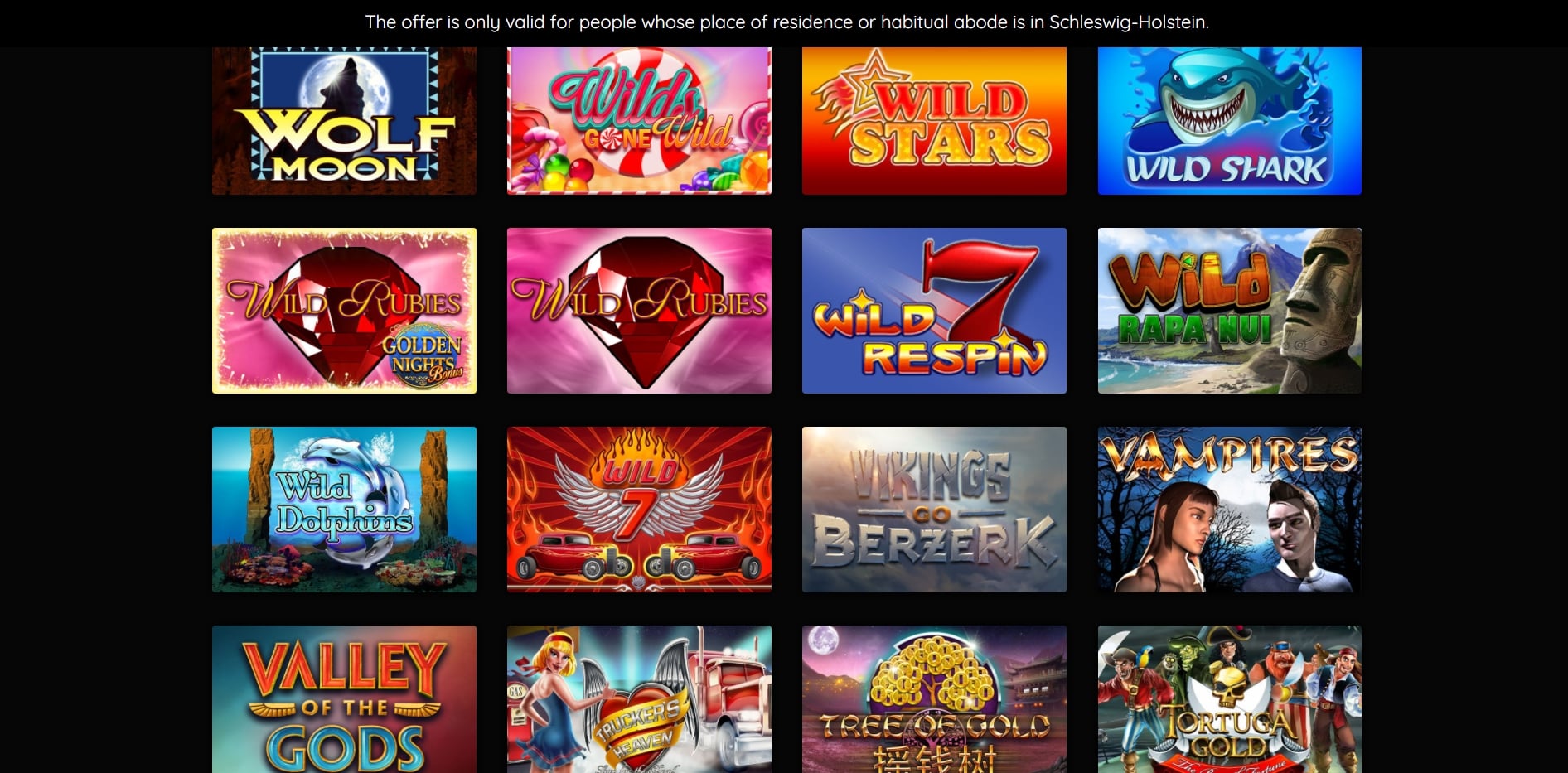The width and height of the screenshot is (1568, 773).
Task: Select the Wild Dolphins game tile
Action: (344, 510)
